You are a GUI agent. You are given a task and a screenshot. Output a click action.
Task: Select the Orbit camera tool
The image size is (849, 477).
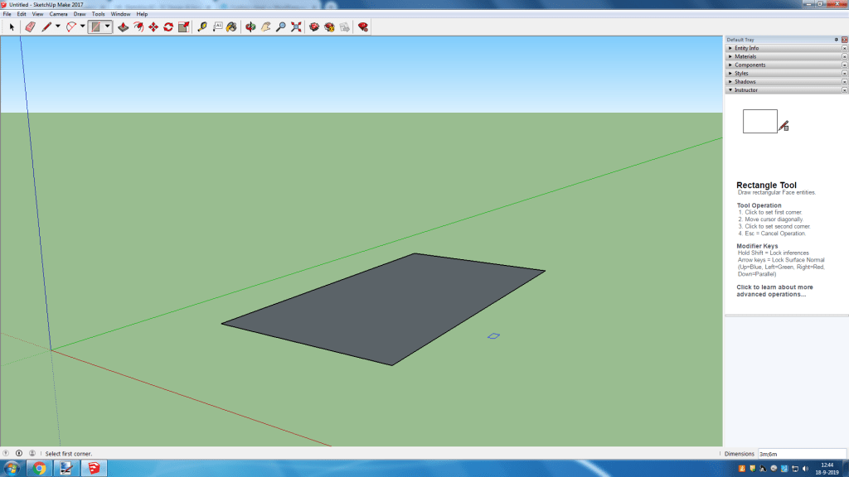(x=250, y=26)
